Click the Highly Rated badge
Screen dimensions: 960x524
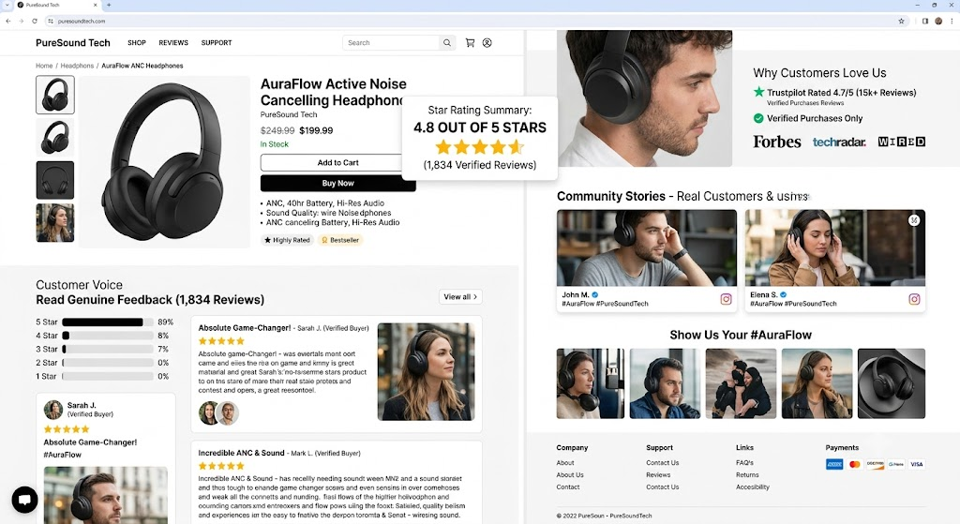(x=287, y=240)
